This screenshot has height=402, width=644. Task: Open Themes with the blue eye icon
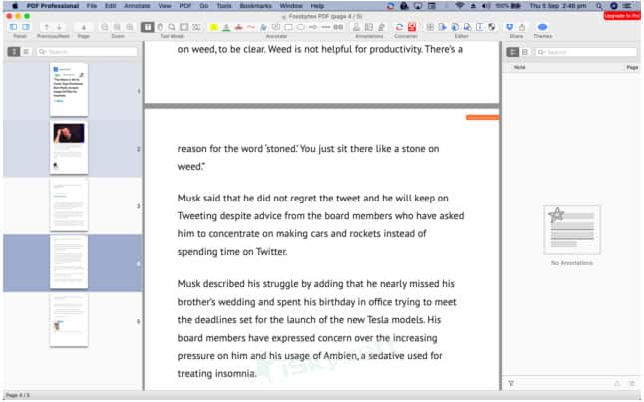(543, 27)
